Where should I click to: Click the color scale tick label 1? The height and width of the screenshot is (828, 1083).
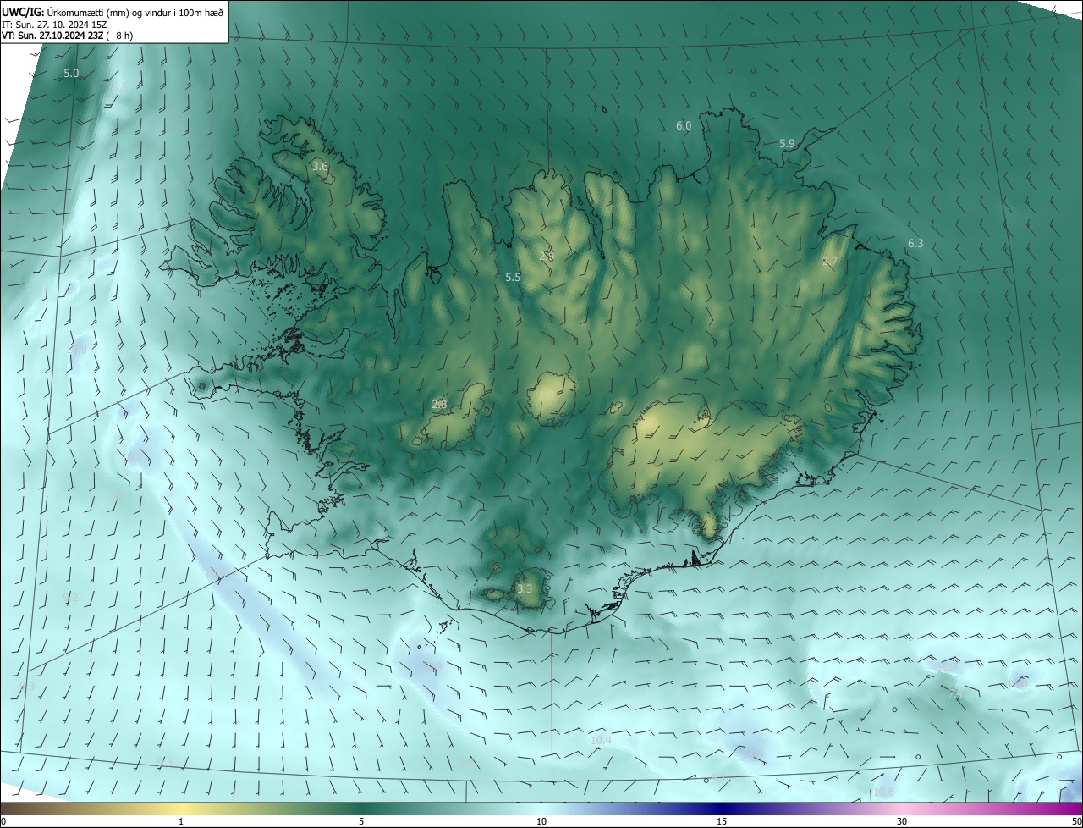181,821
